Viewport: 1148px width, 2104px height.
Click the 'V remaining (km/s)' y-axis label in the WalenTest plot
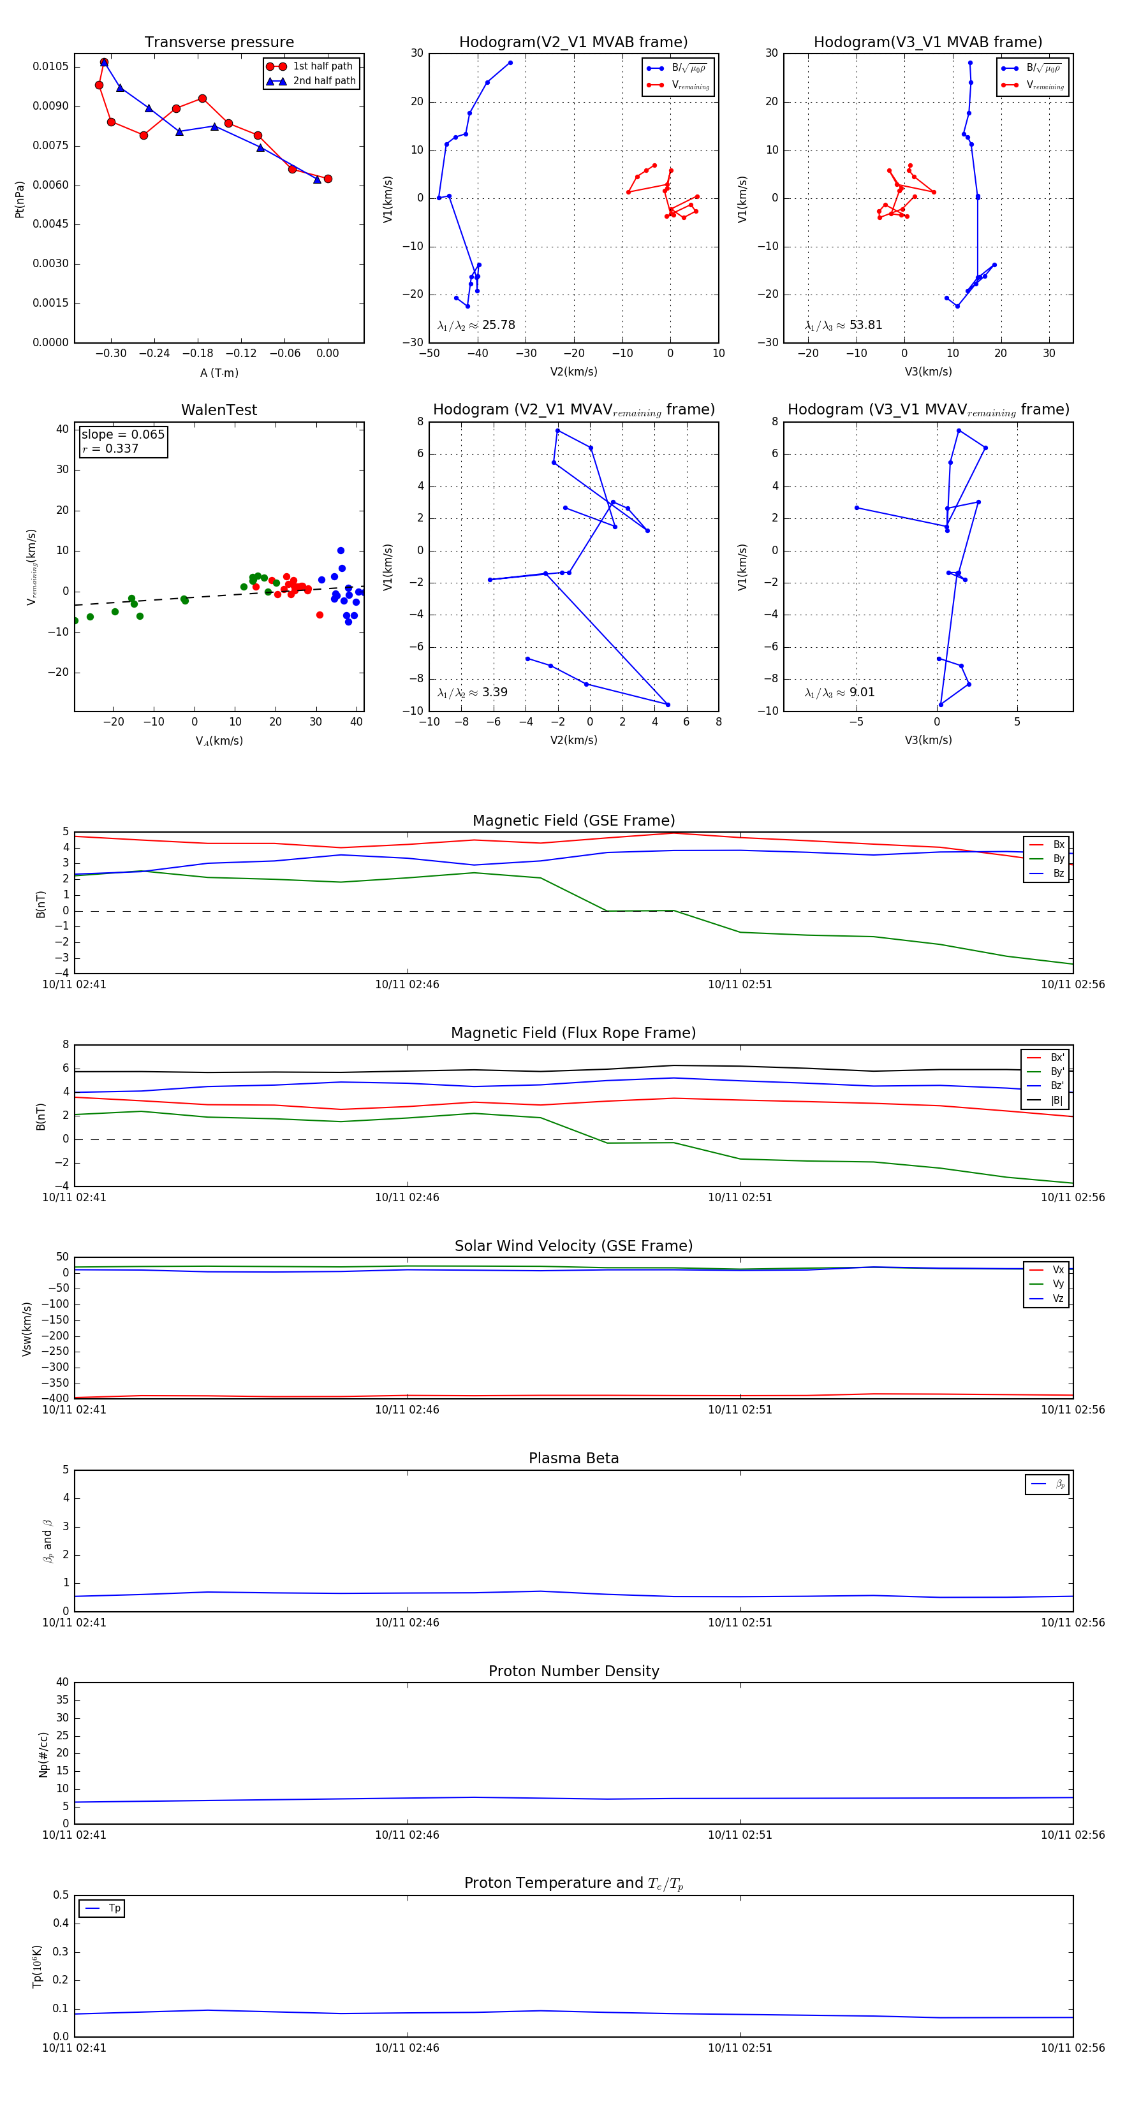[32, 567]
